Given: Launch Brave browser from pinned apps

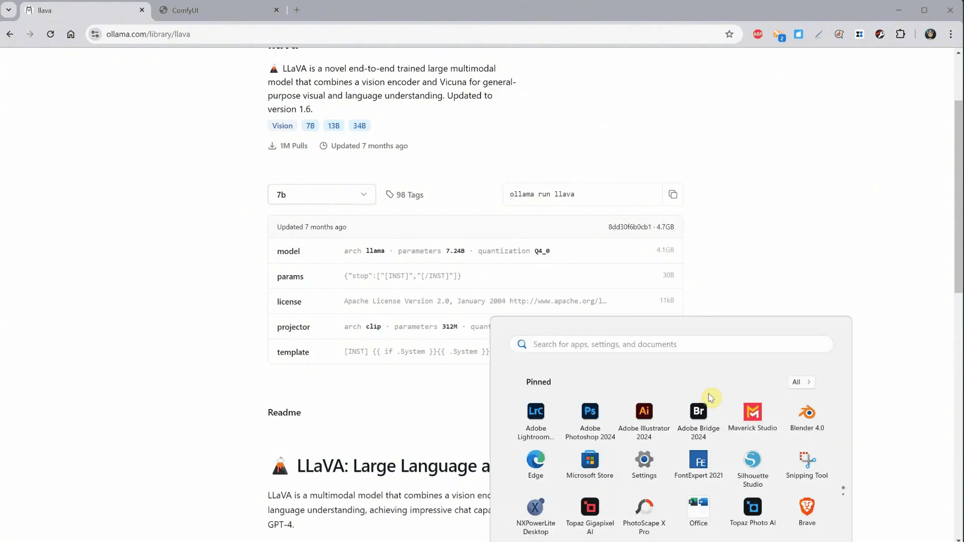Looking at the screenshot, I should (806, 507).
